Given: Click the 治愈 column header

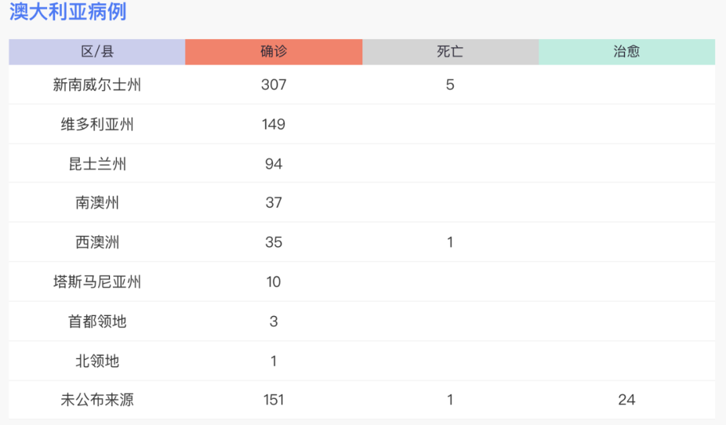Looking at the screenshot, I should (x=627, y=52).
